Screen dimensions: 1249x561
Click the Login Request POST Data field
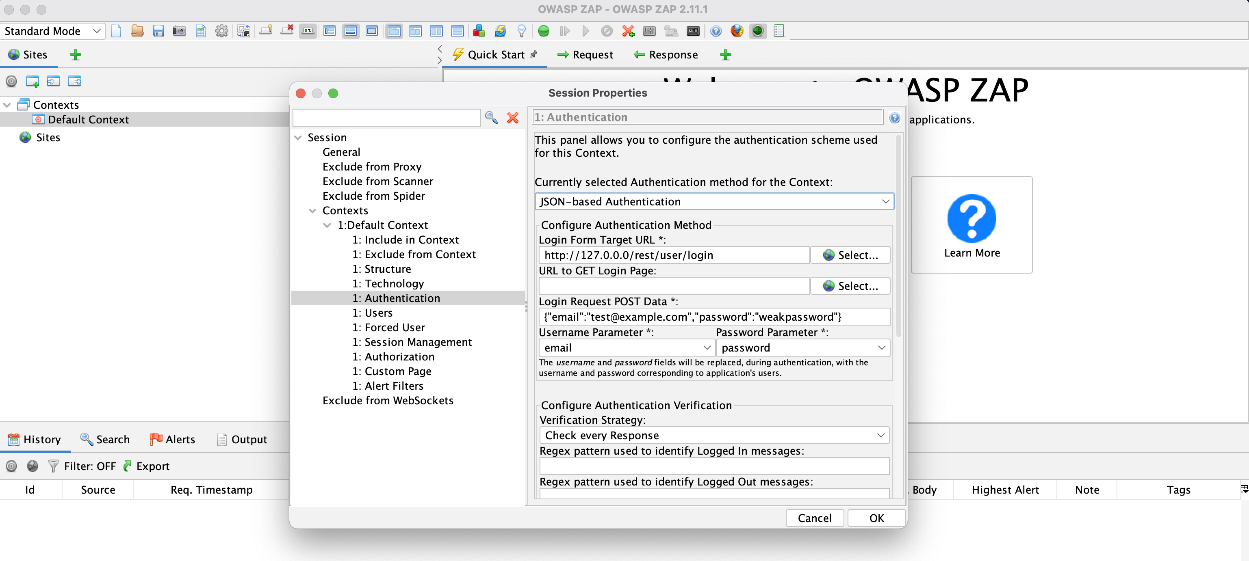pyautogui.click(x=714, y=317)
